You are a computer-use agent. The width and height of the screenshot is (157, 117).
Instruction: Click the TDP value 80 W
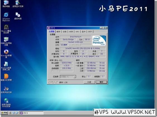[87, 39]
